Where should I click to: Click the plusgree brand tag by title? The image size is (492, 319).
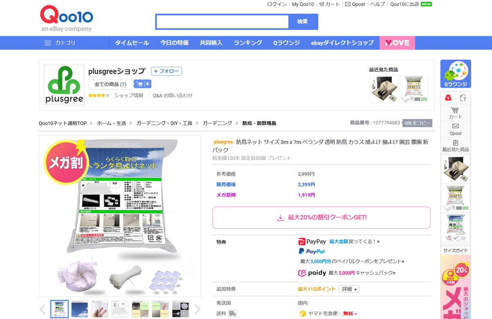point(223,142)
